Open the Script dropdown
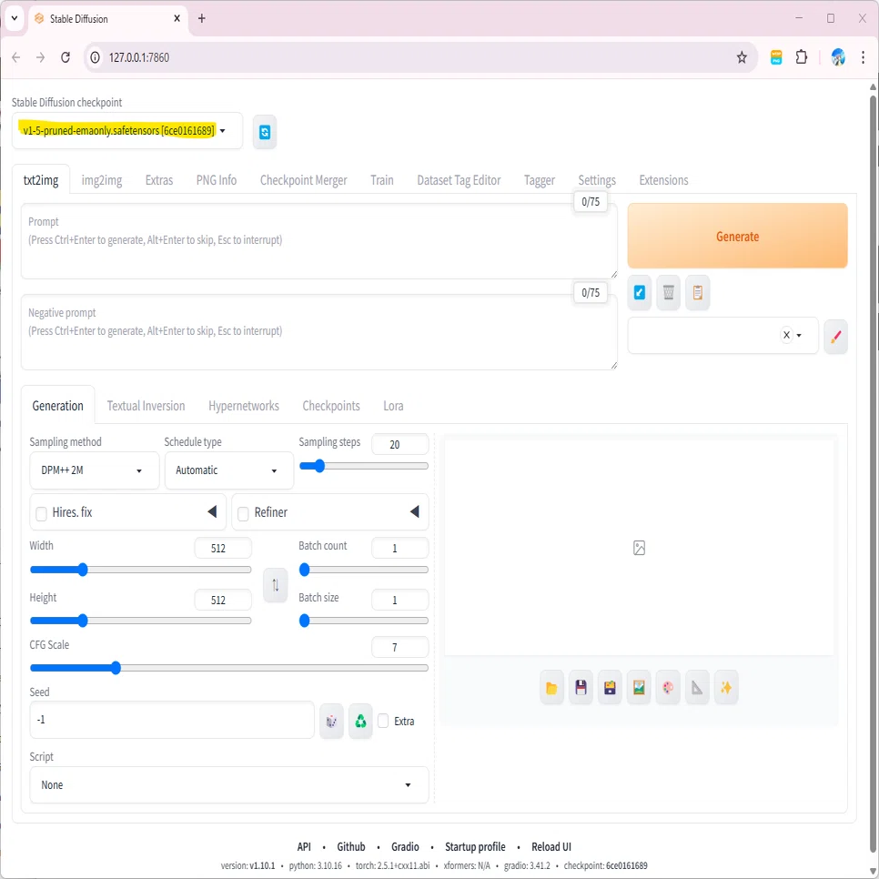The width and height of the screenshot is (879, 879). pyautogui.click(x=228, y=784)
